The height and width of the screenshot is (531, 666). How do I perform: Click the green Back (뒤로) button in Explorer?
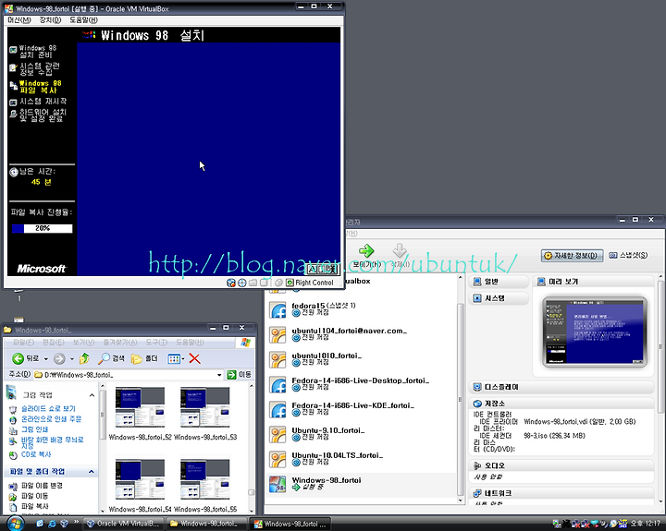(x=25, y=359)
